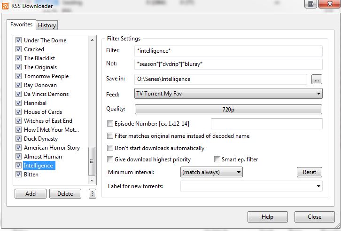
Task: Enable the Episode Number filter checkbox
Action: [x=110, y=124]
